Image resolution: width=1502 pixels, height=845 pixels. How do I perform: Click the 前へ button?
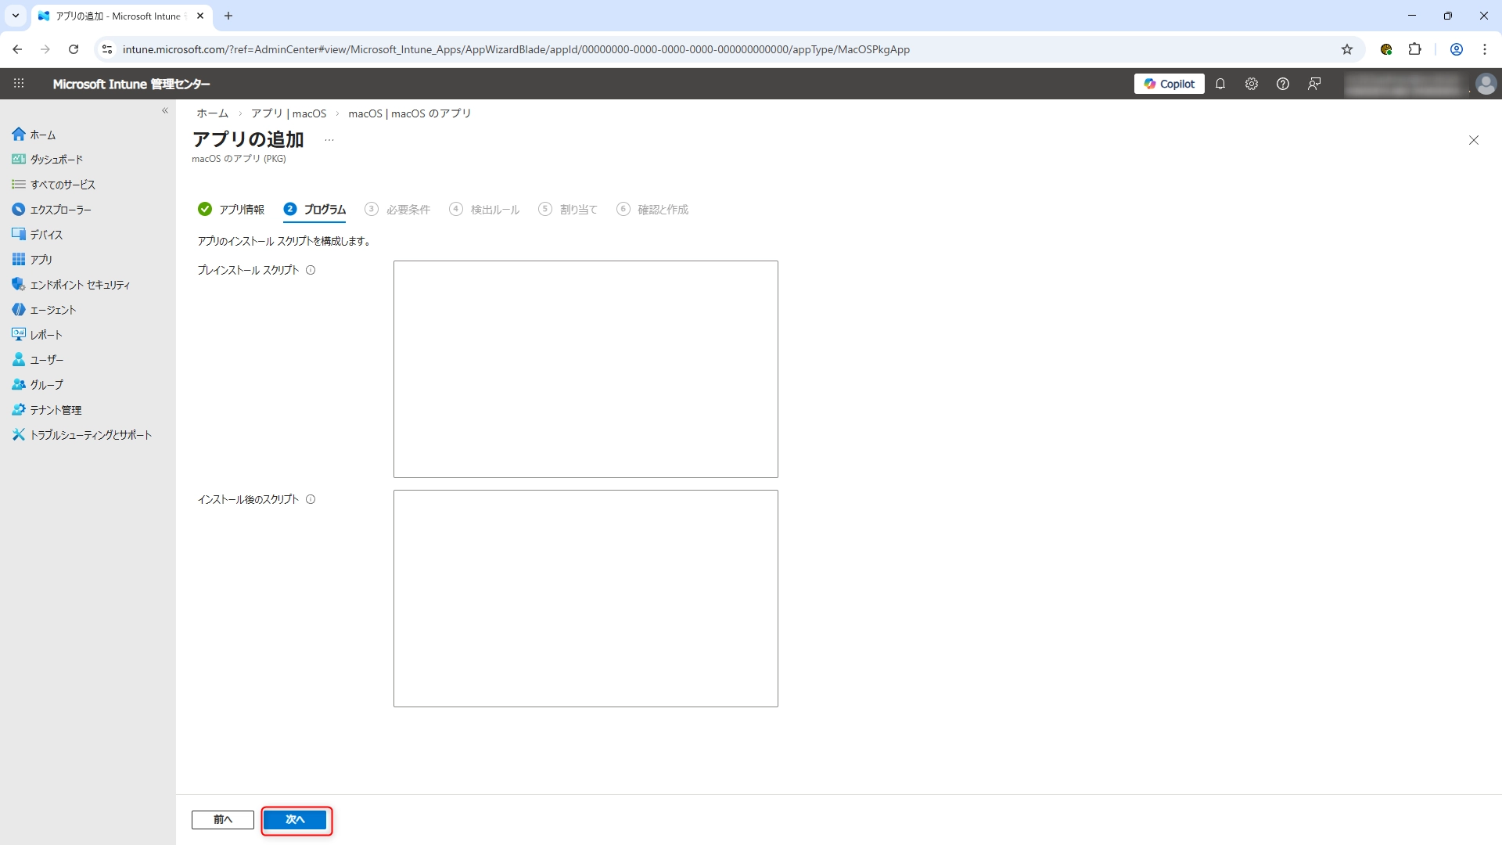click(223, 819)
